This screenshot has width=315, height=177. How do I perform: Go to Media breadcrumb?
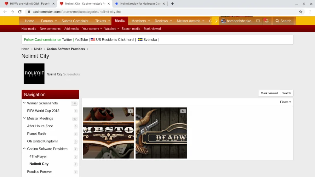38,49
